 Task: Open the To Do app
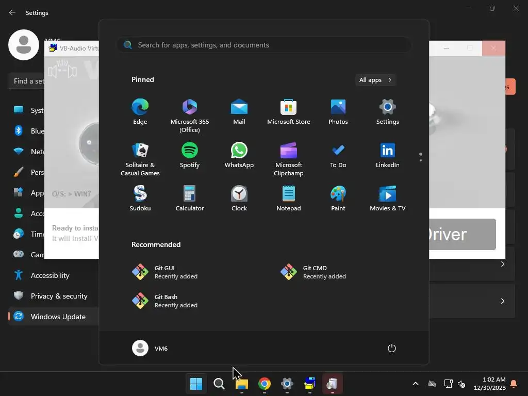338,155
